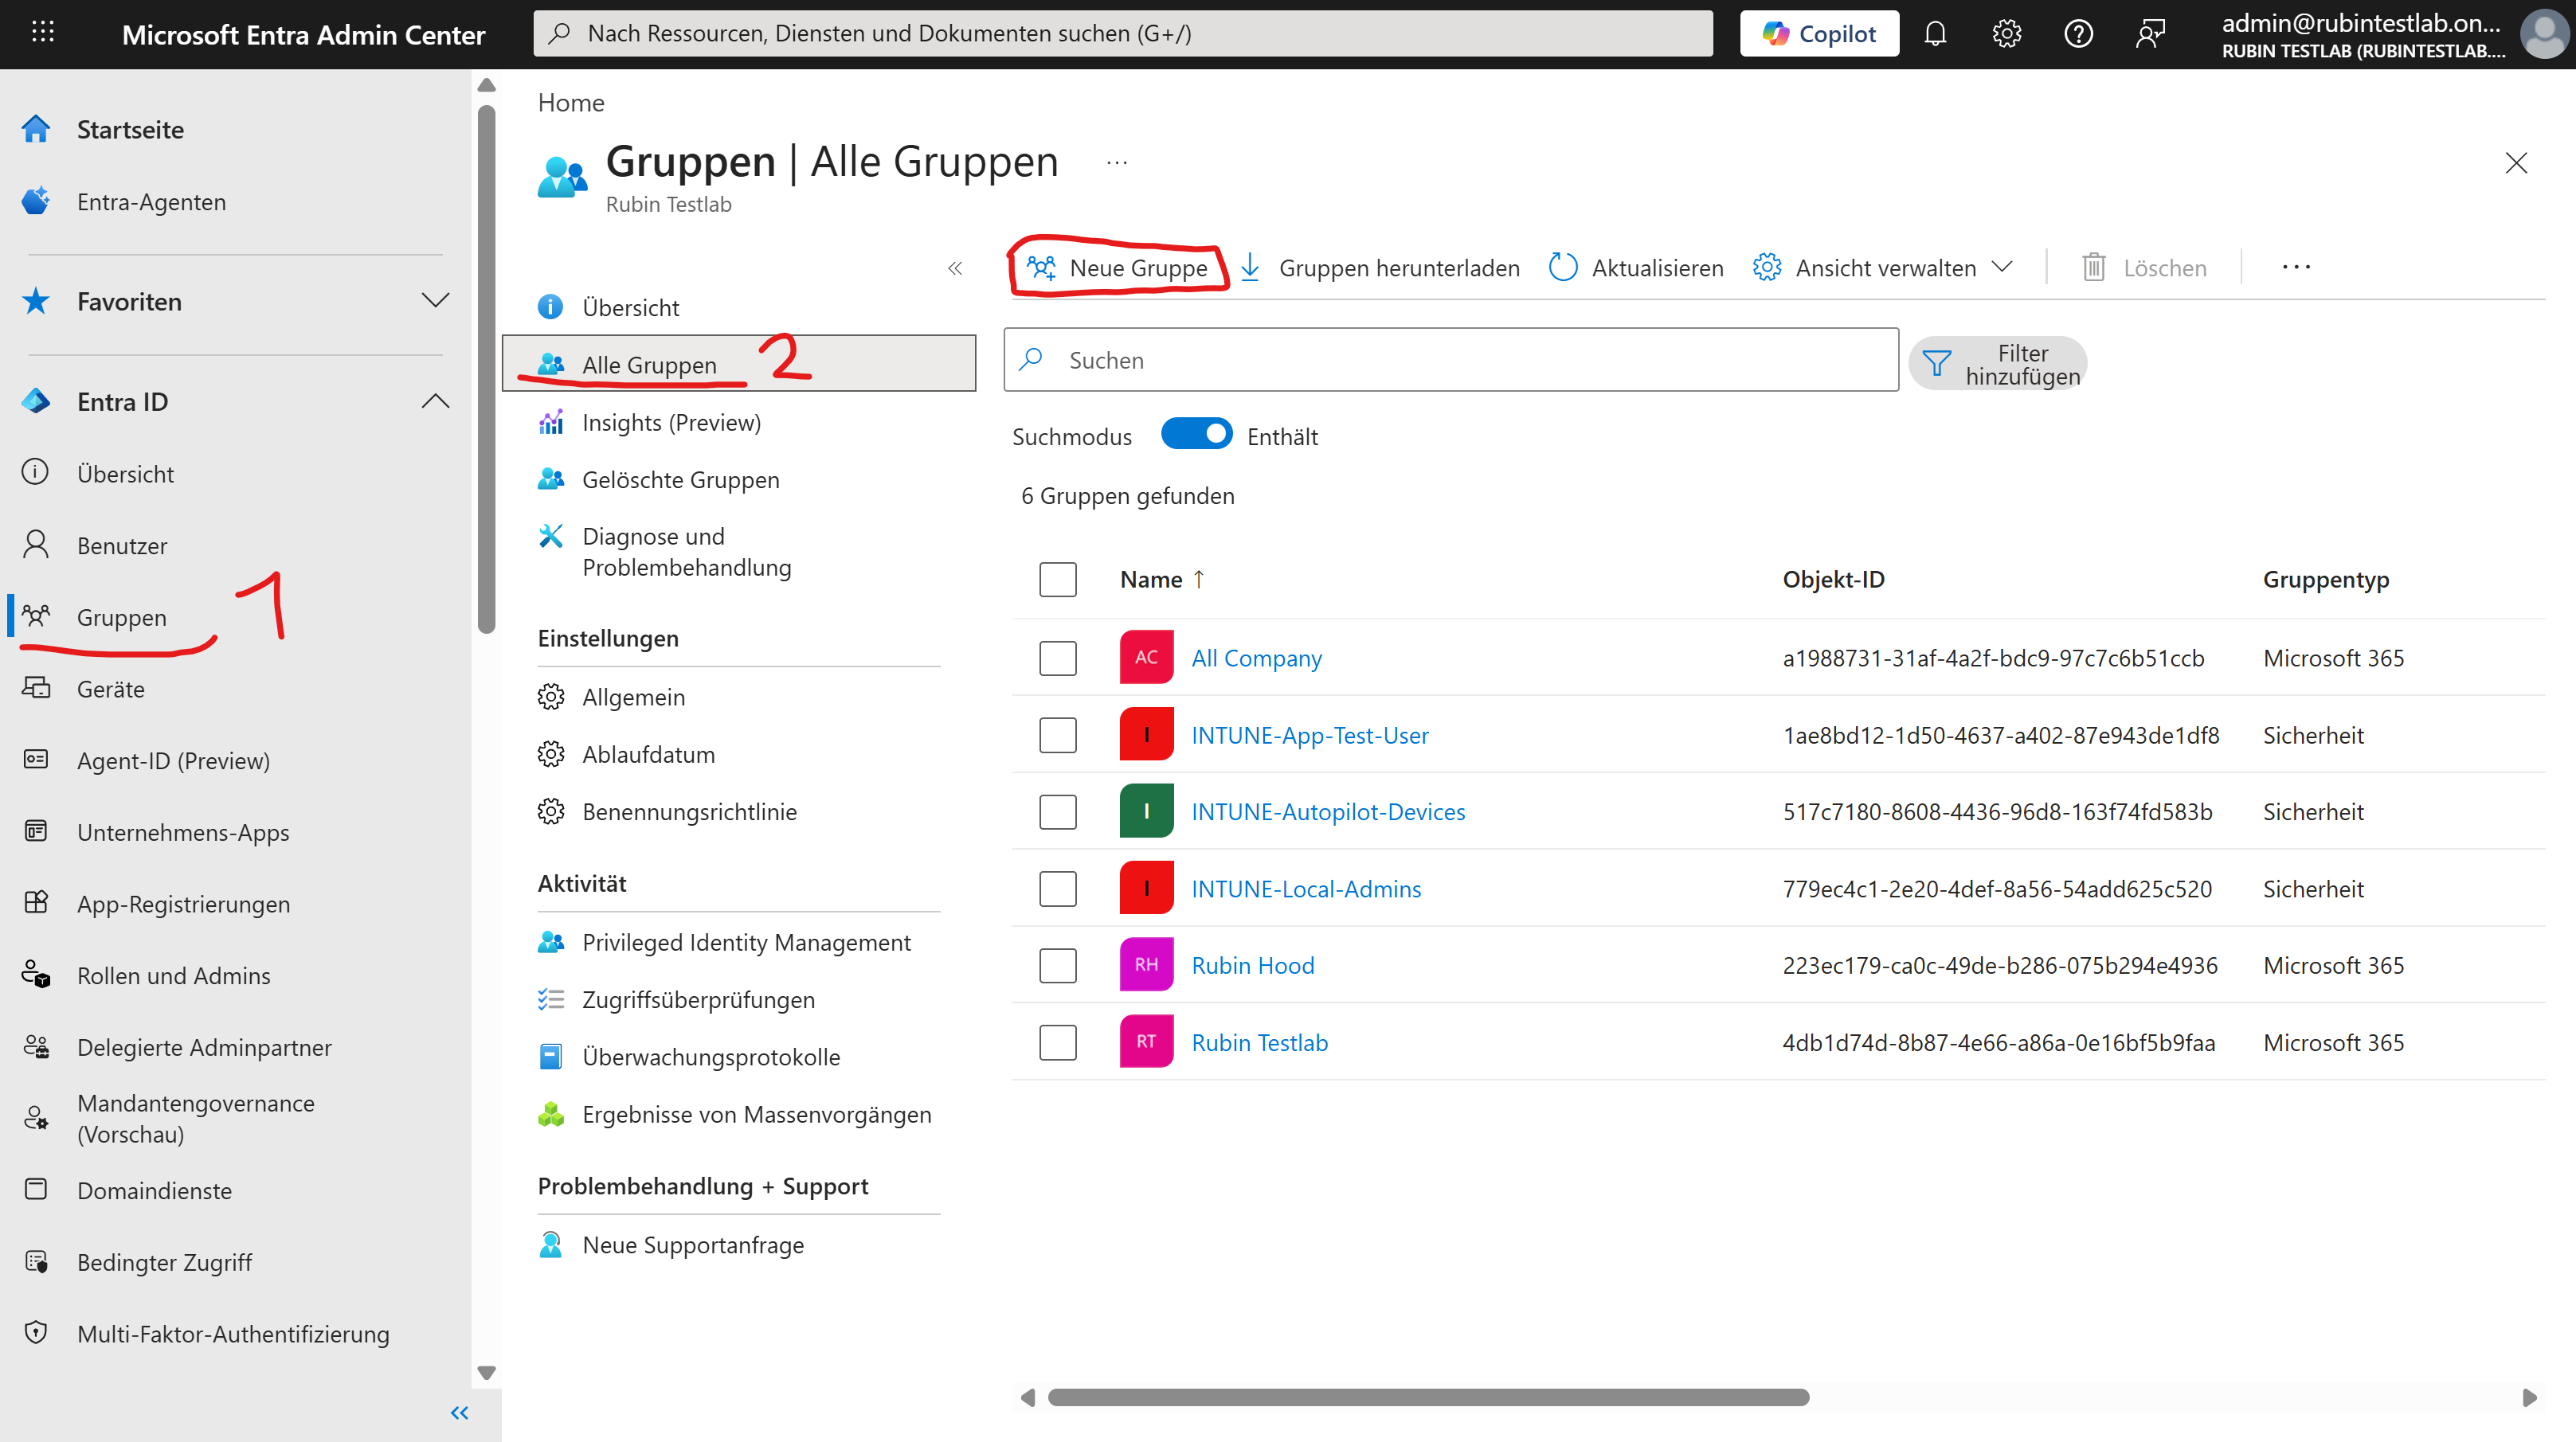Click the Suchen groups search field
The image size is (2576, 1442).
click(1450, 360)
